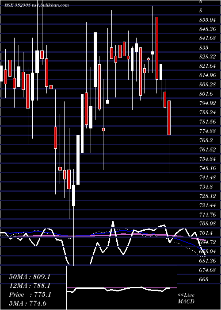Click the 794.92 price axis label
221x310 pixels.
(207, 103)
